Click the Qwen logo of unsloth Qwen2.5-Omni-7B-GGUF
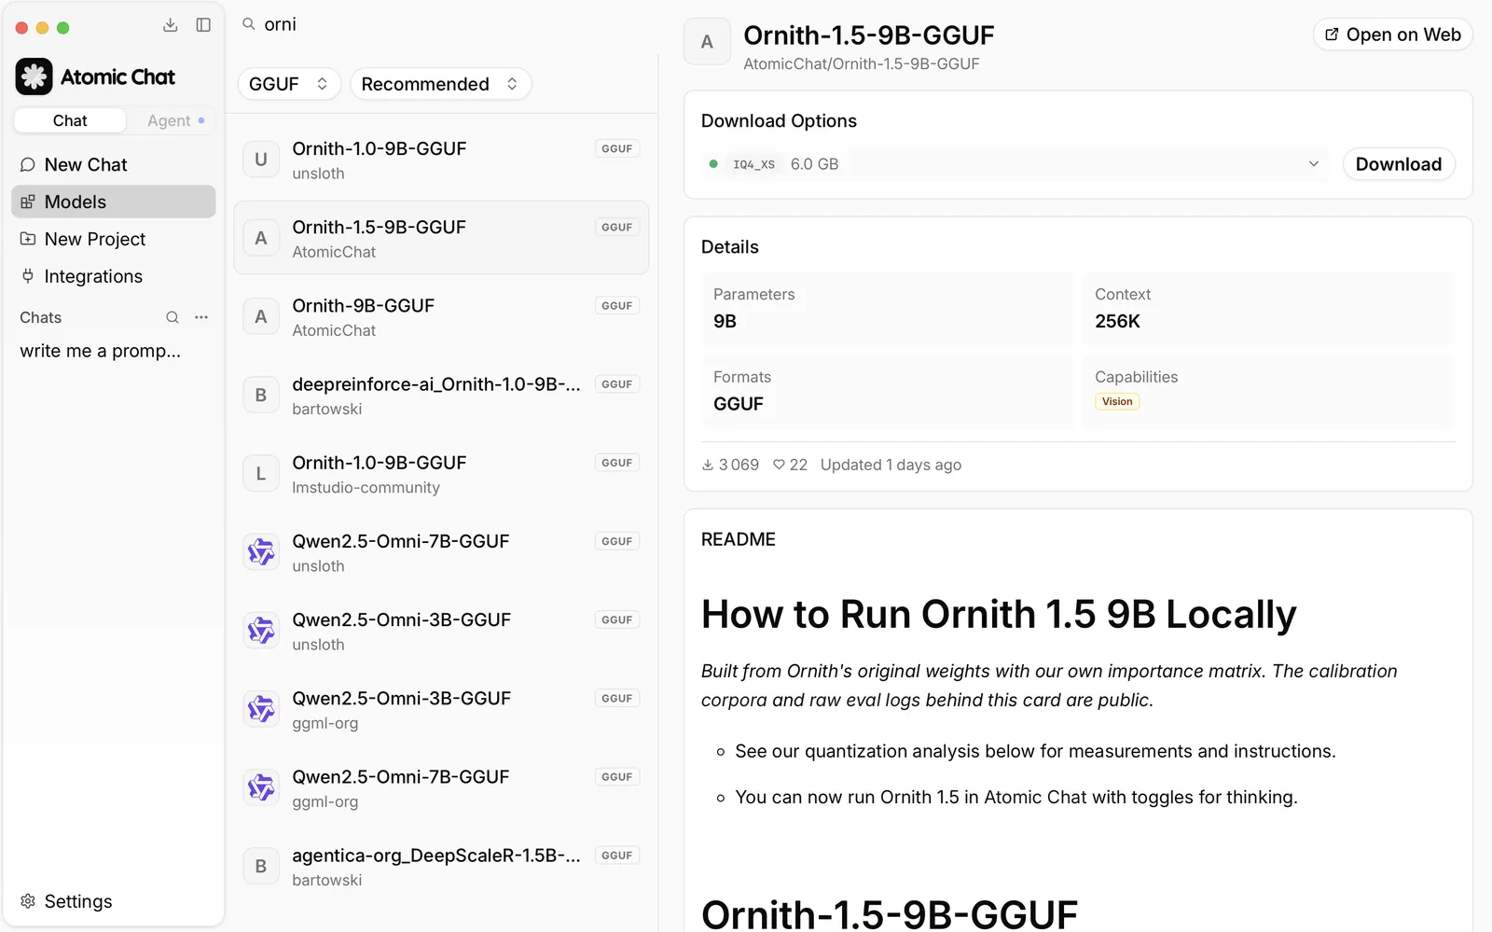This screenshot has width=1492, height=932. pos(261,552)
